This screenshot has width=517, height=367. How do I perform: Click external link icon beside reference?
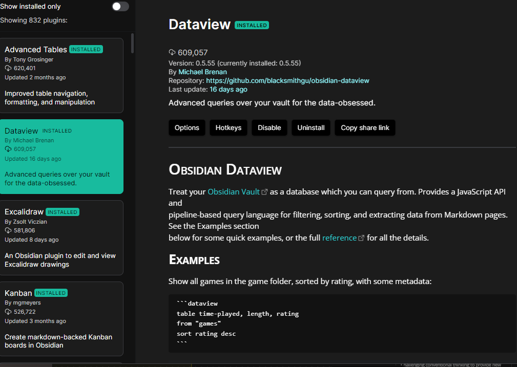pyautogui.click(x=361, y=238)
